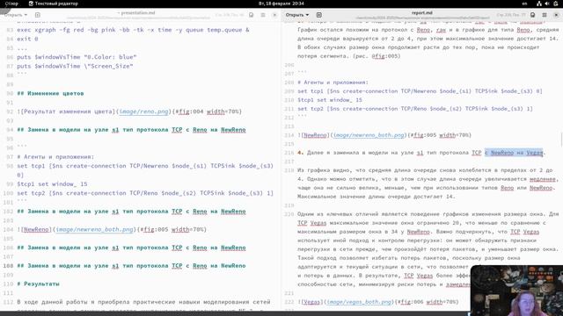Click the 'Screen_Size' line in presentation.md
The image size is (563, 316).
[x=75, y=66]
